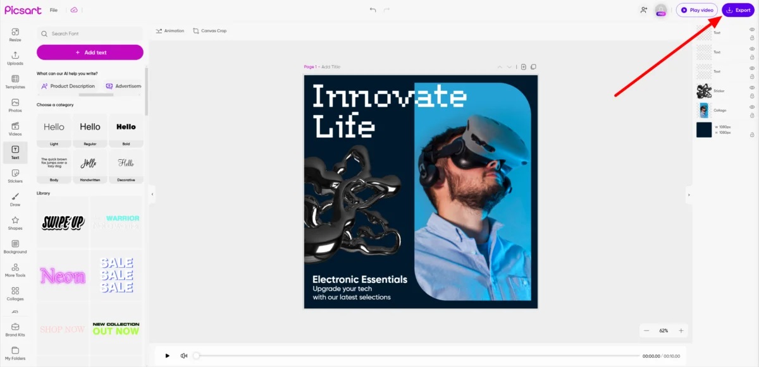Lock the background layer with lock icon
The image size is (759, 367).
point(752,135)
